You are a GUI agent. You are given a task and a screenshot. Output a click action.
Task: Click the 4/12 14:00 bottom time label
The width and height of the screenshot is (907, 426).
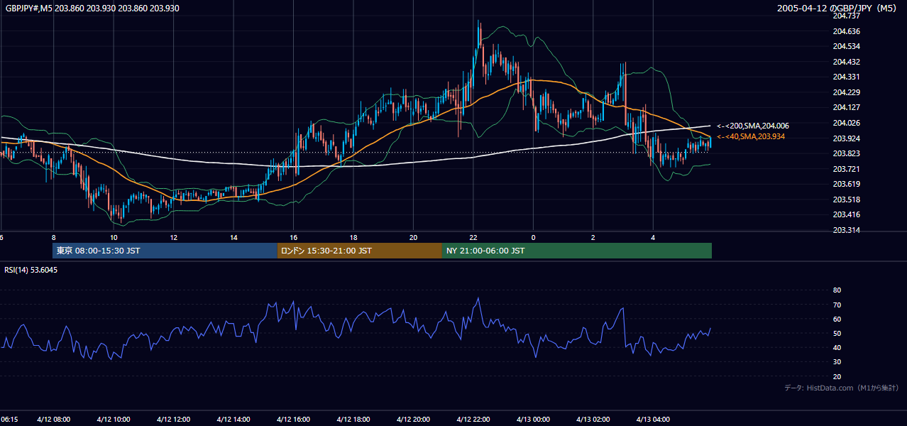pyautogui.click(x=233, y=420)
